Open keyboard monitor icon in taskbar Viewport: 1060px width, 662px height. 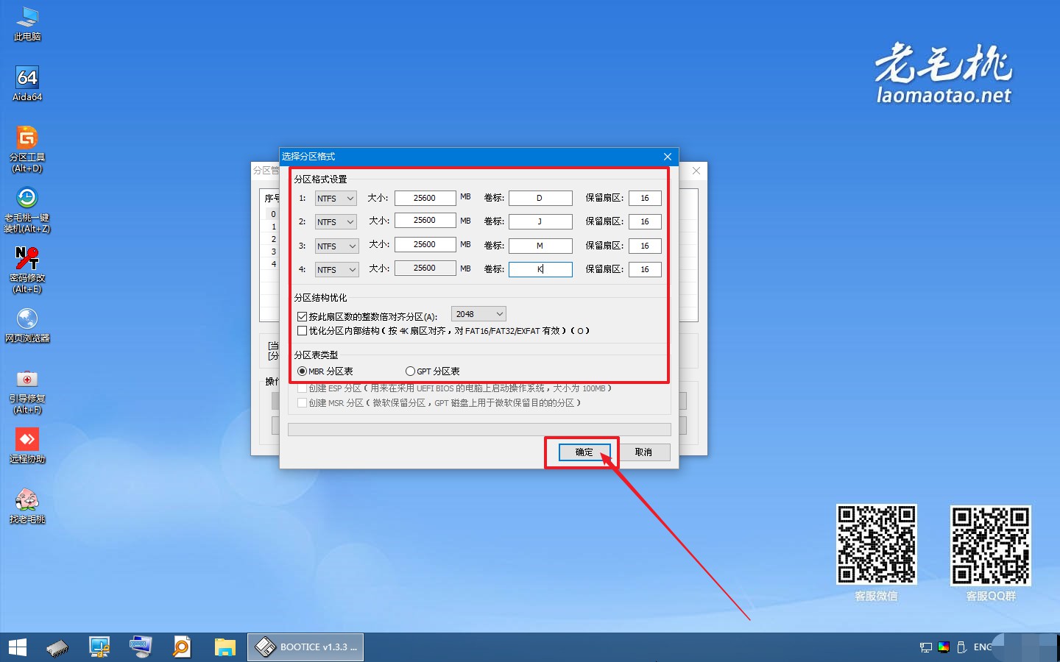[x=140, y=647]
